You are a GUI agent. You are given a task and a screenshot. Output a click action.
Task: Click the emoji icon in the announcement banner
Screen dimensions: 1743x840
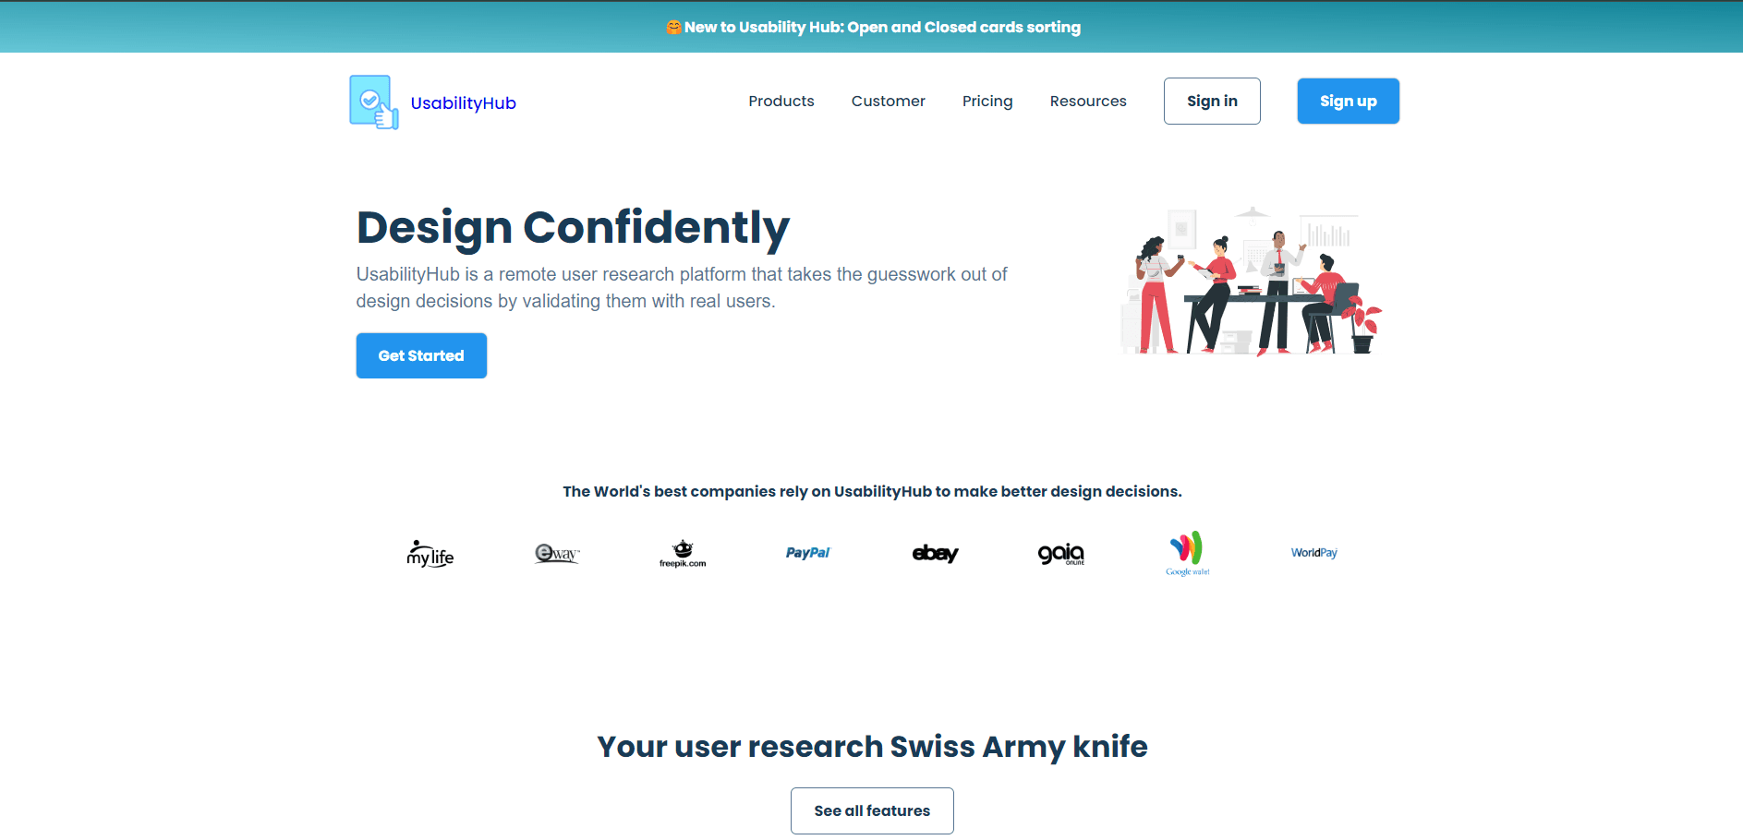tap(673, 27)
